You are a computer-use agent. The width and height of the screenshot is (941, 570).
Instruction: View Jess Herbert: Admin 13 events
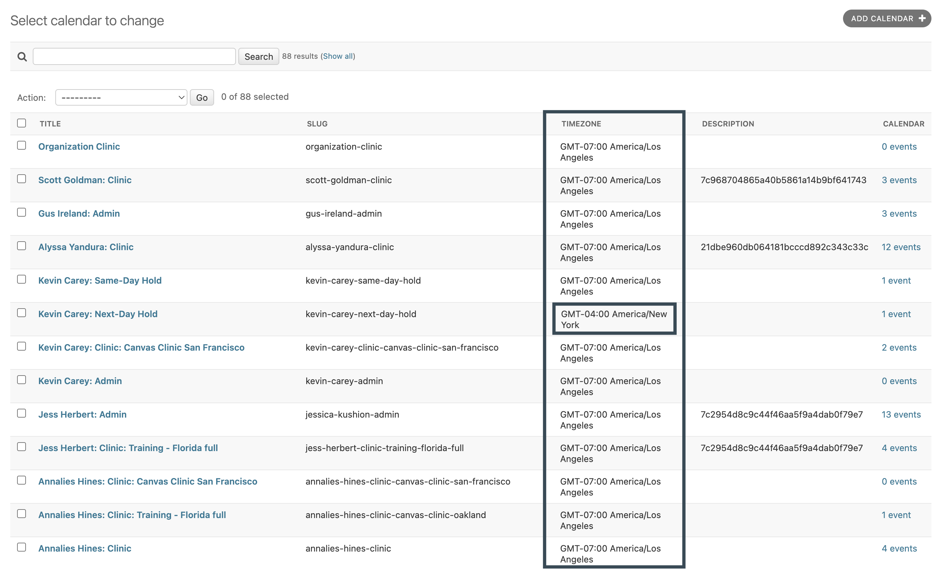[x=900, y=415]
